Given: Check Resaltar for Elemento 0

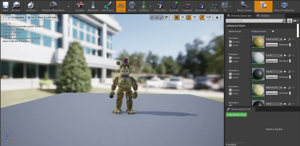Looking at the screenshot, I should [x=230, y=42].
